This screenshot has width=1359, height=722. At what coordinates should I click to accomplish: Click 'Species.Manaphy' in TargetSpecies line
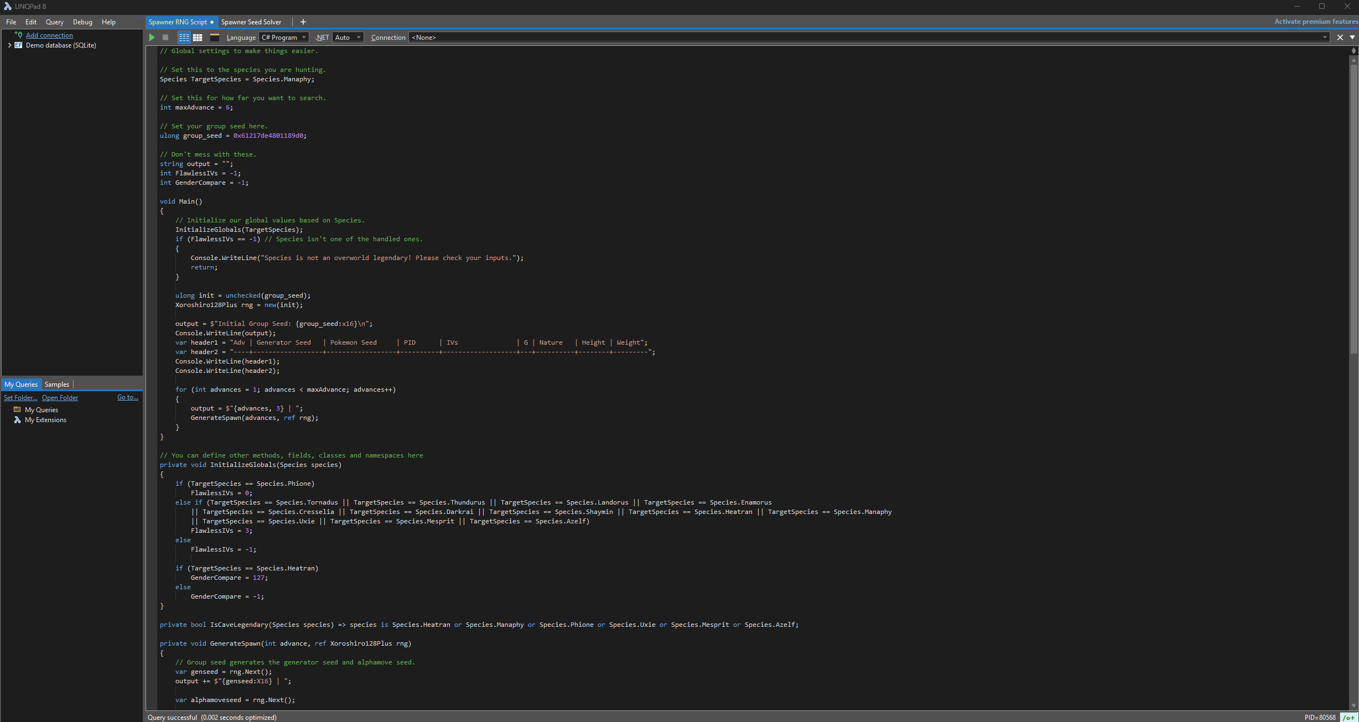click(x=282, y=79)
